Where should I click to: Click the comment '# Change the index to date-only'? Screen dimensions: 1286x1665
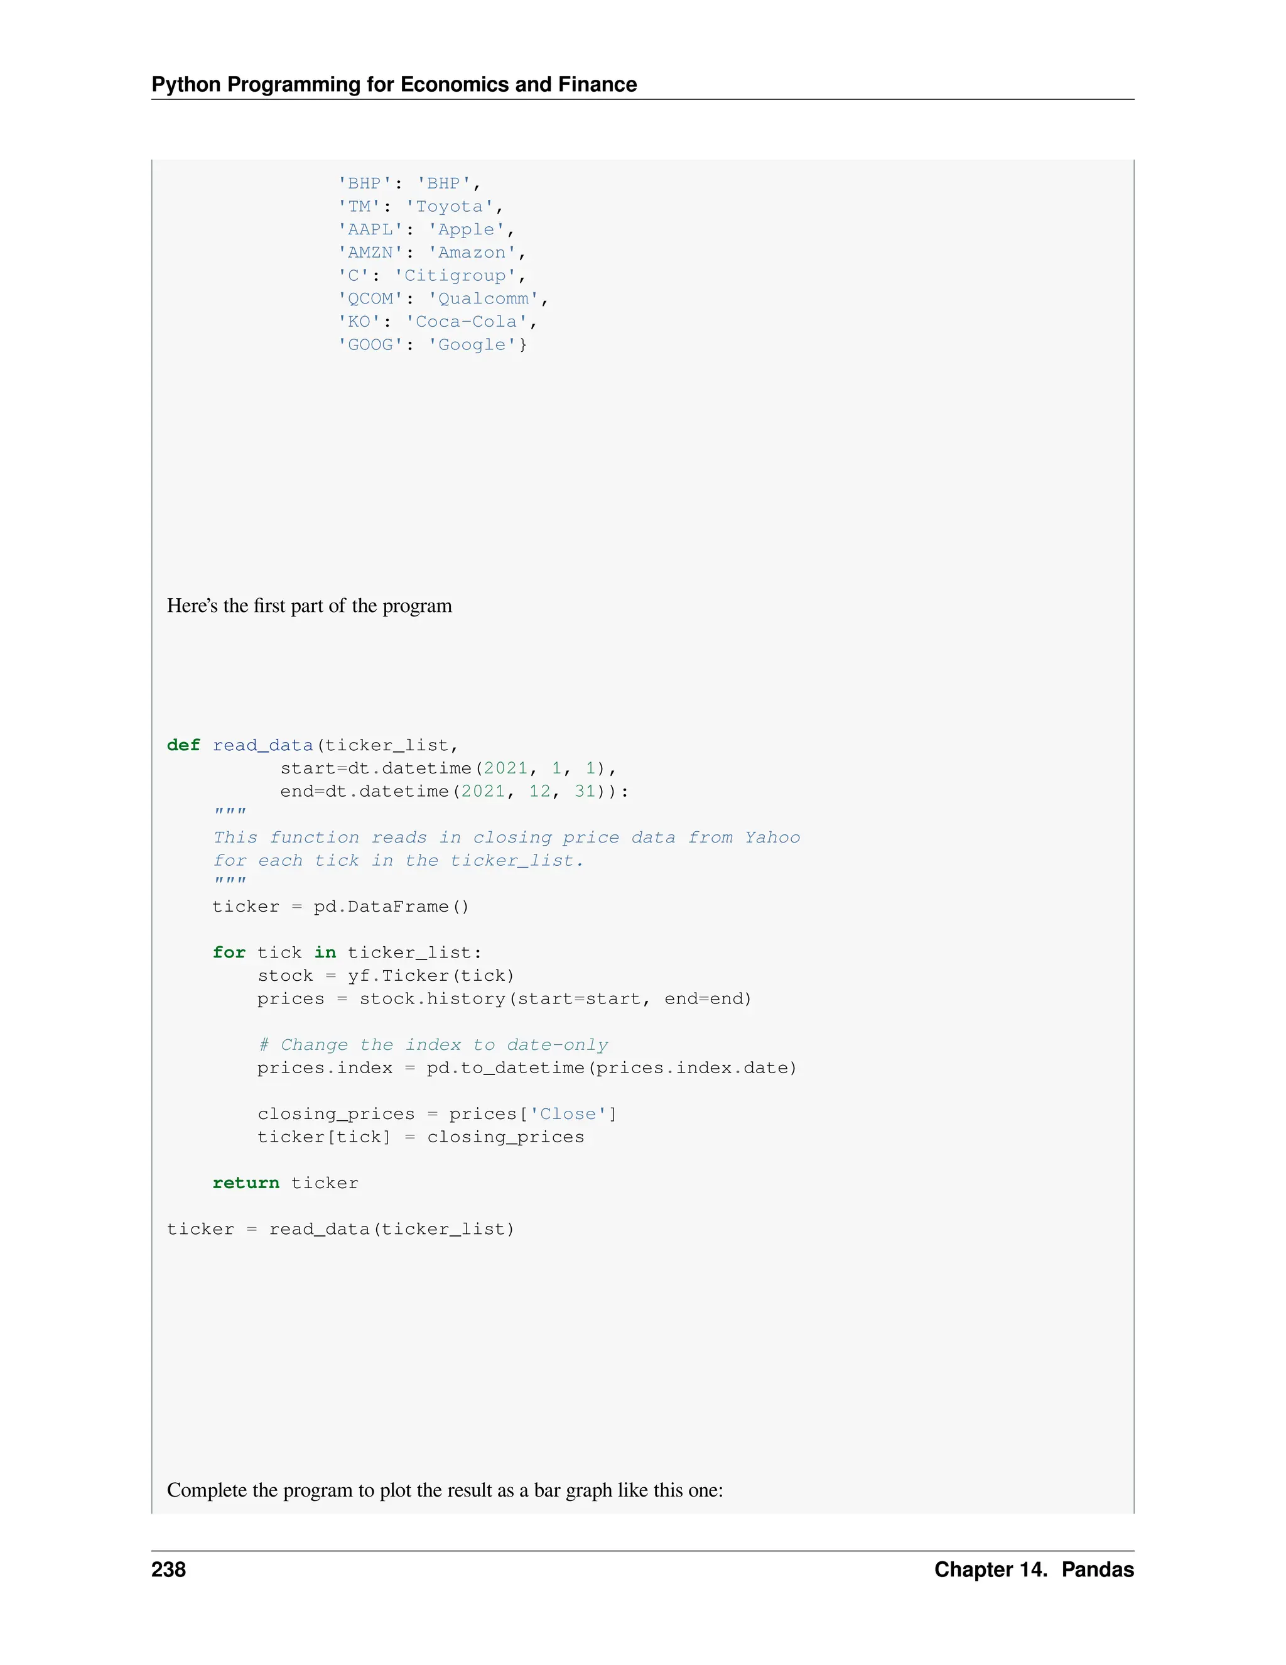(433, 1045)
